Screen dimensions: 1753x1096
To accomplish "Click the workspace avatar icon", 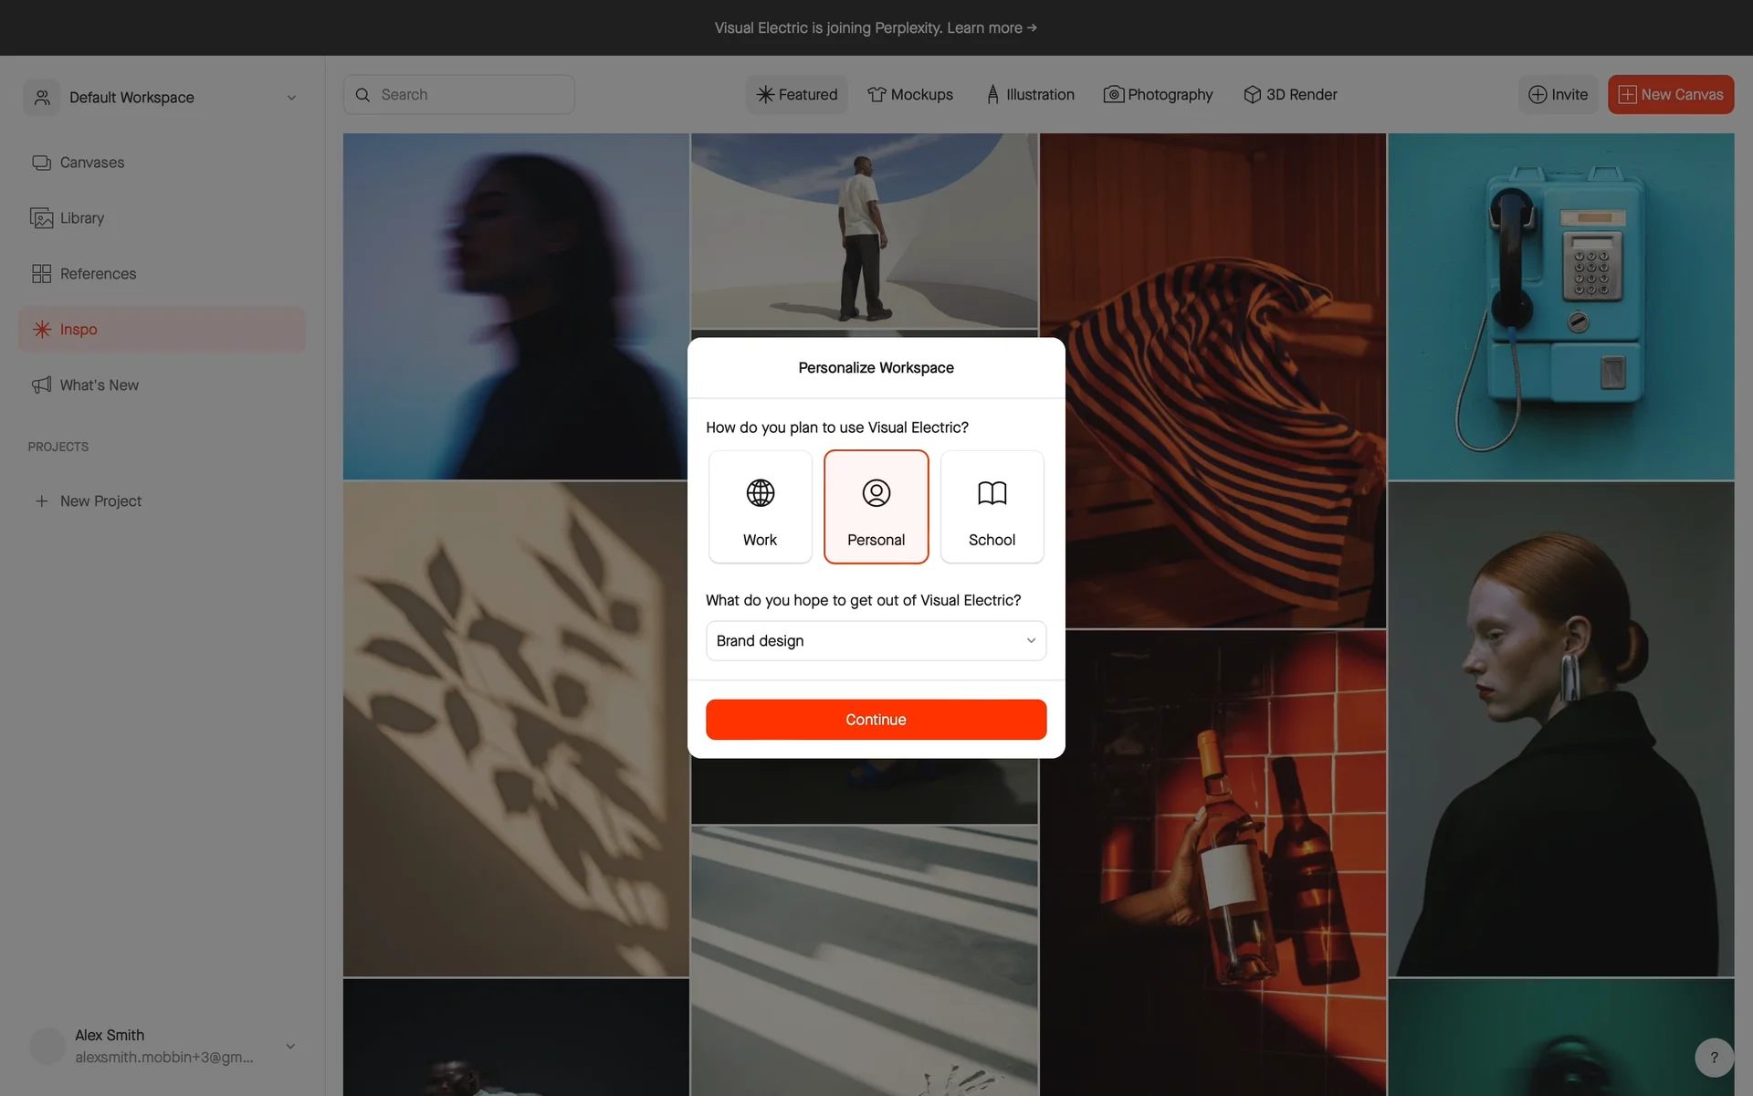I will [x=42, y=98].
